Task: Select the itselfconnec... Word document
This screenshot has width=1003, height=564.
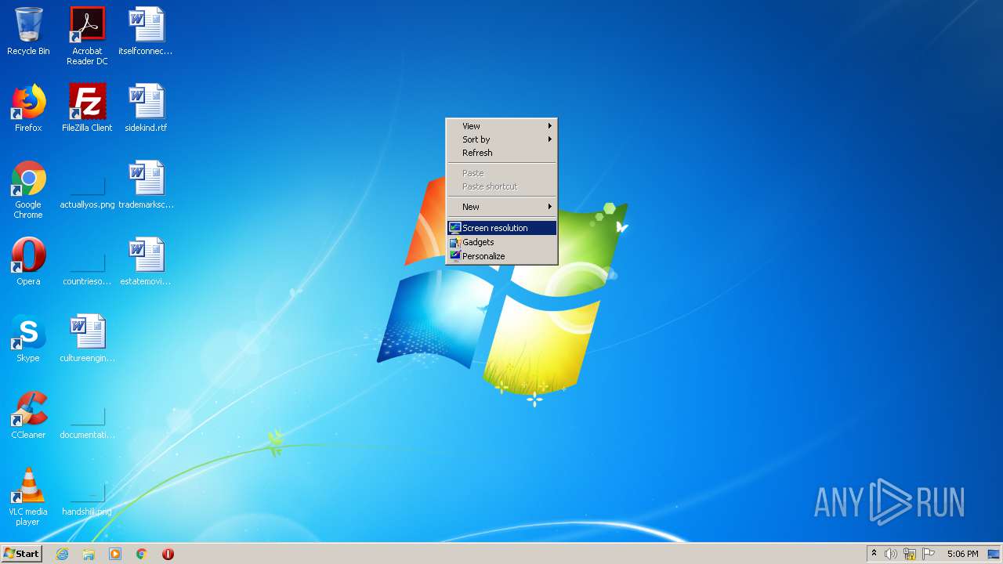Action: click(146, 31)
